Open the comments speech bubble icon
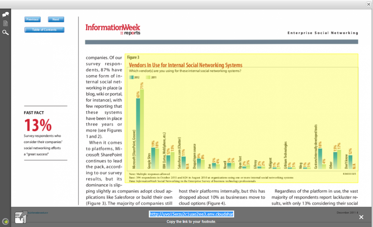 point(6,14)
